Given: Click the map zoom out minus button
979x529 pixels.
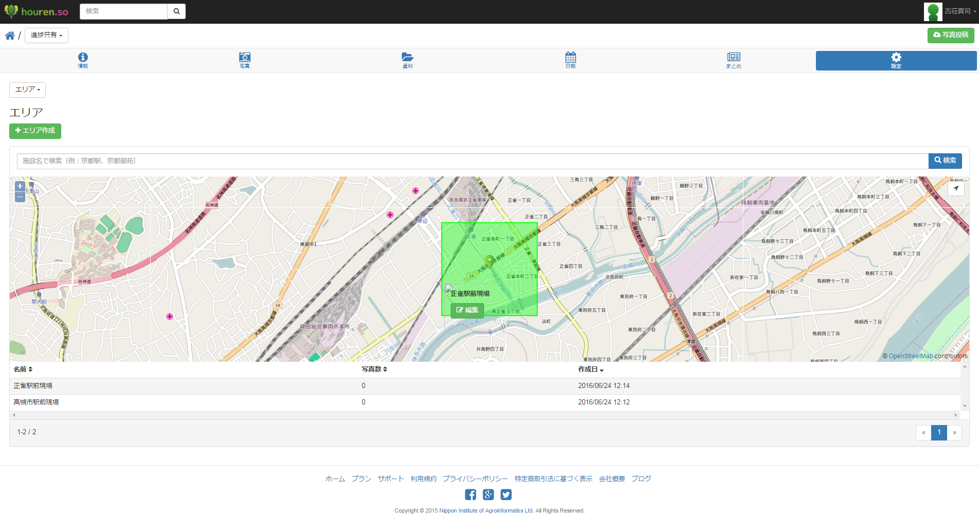Looking at the screenshot, I should 20,197.
